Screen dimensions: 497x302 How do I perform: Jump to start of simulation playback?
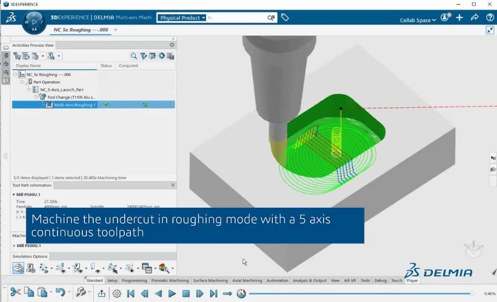(x=130, y=293)
